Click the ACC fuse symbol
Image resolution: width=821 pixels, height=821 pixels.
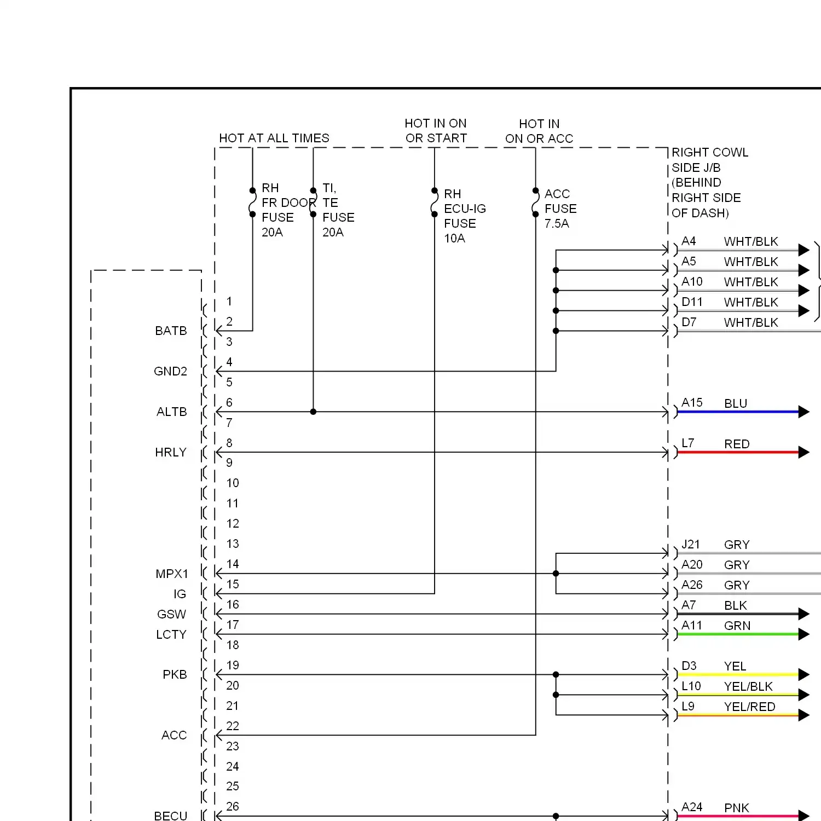(x=535, y=203)
